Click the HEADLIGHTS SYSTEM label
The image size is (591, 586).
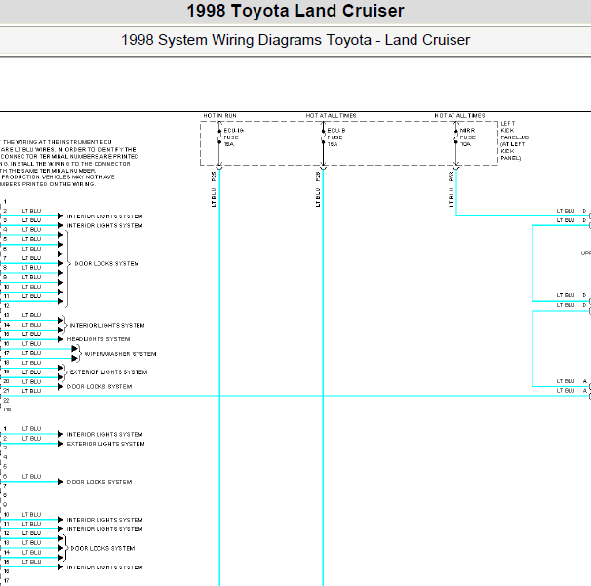pyautogui.click(x=98, y=339)
